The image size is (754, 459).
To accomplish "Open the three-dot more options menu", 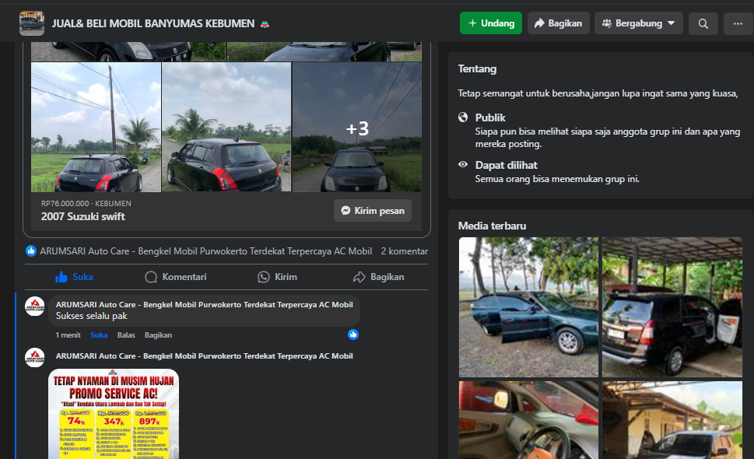I will pos(738,23).
